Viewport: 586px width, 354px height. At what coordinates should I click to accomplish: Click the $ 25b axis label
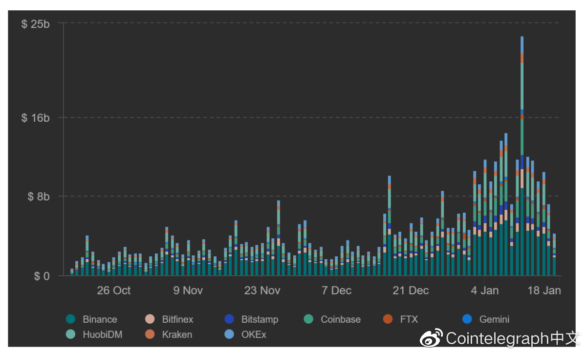[x=36, y=24]
